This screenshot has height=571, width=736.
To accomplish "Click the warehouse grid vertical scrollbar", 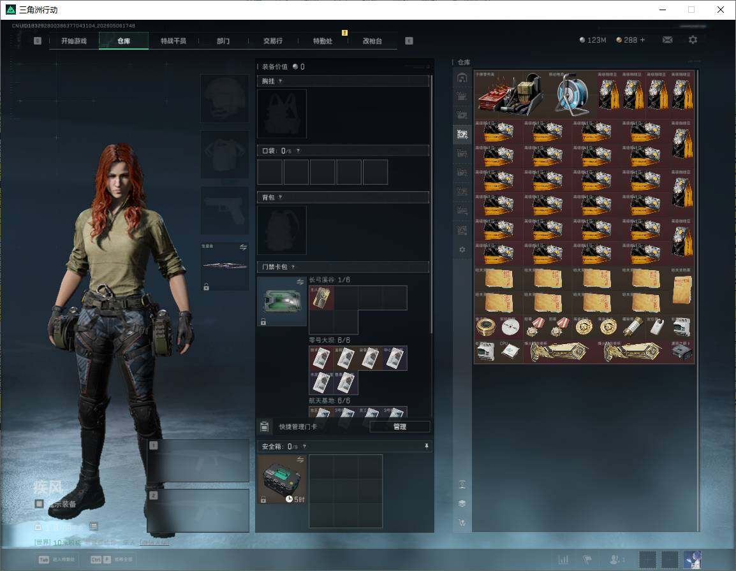I will pos(698,300).
